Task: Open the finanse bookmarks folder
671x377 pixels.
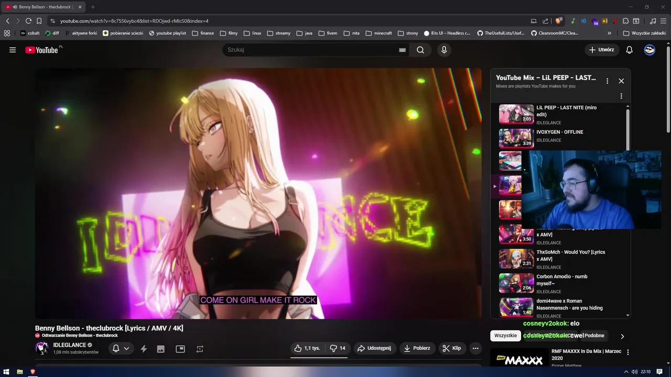Action: (x=203, y=33)
